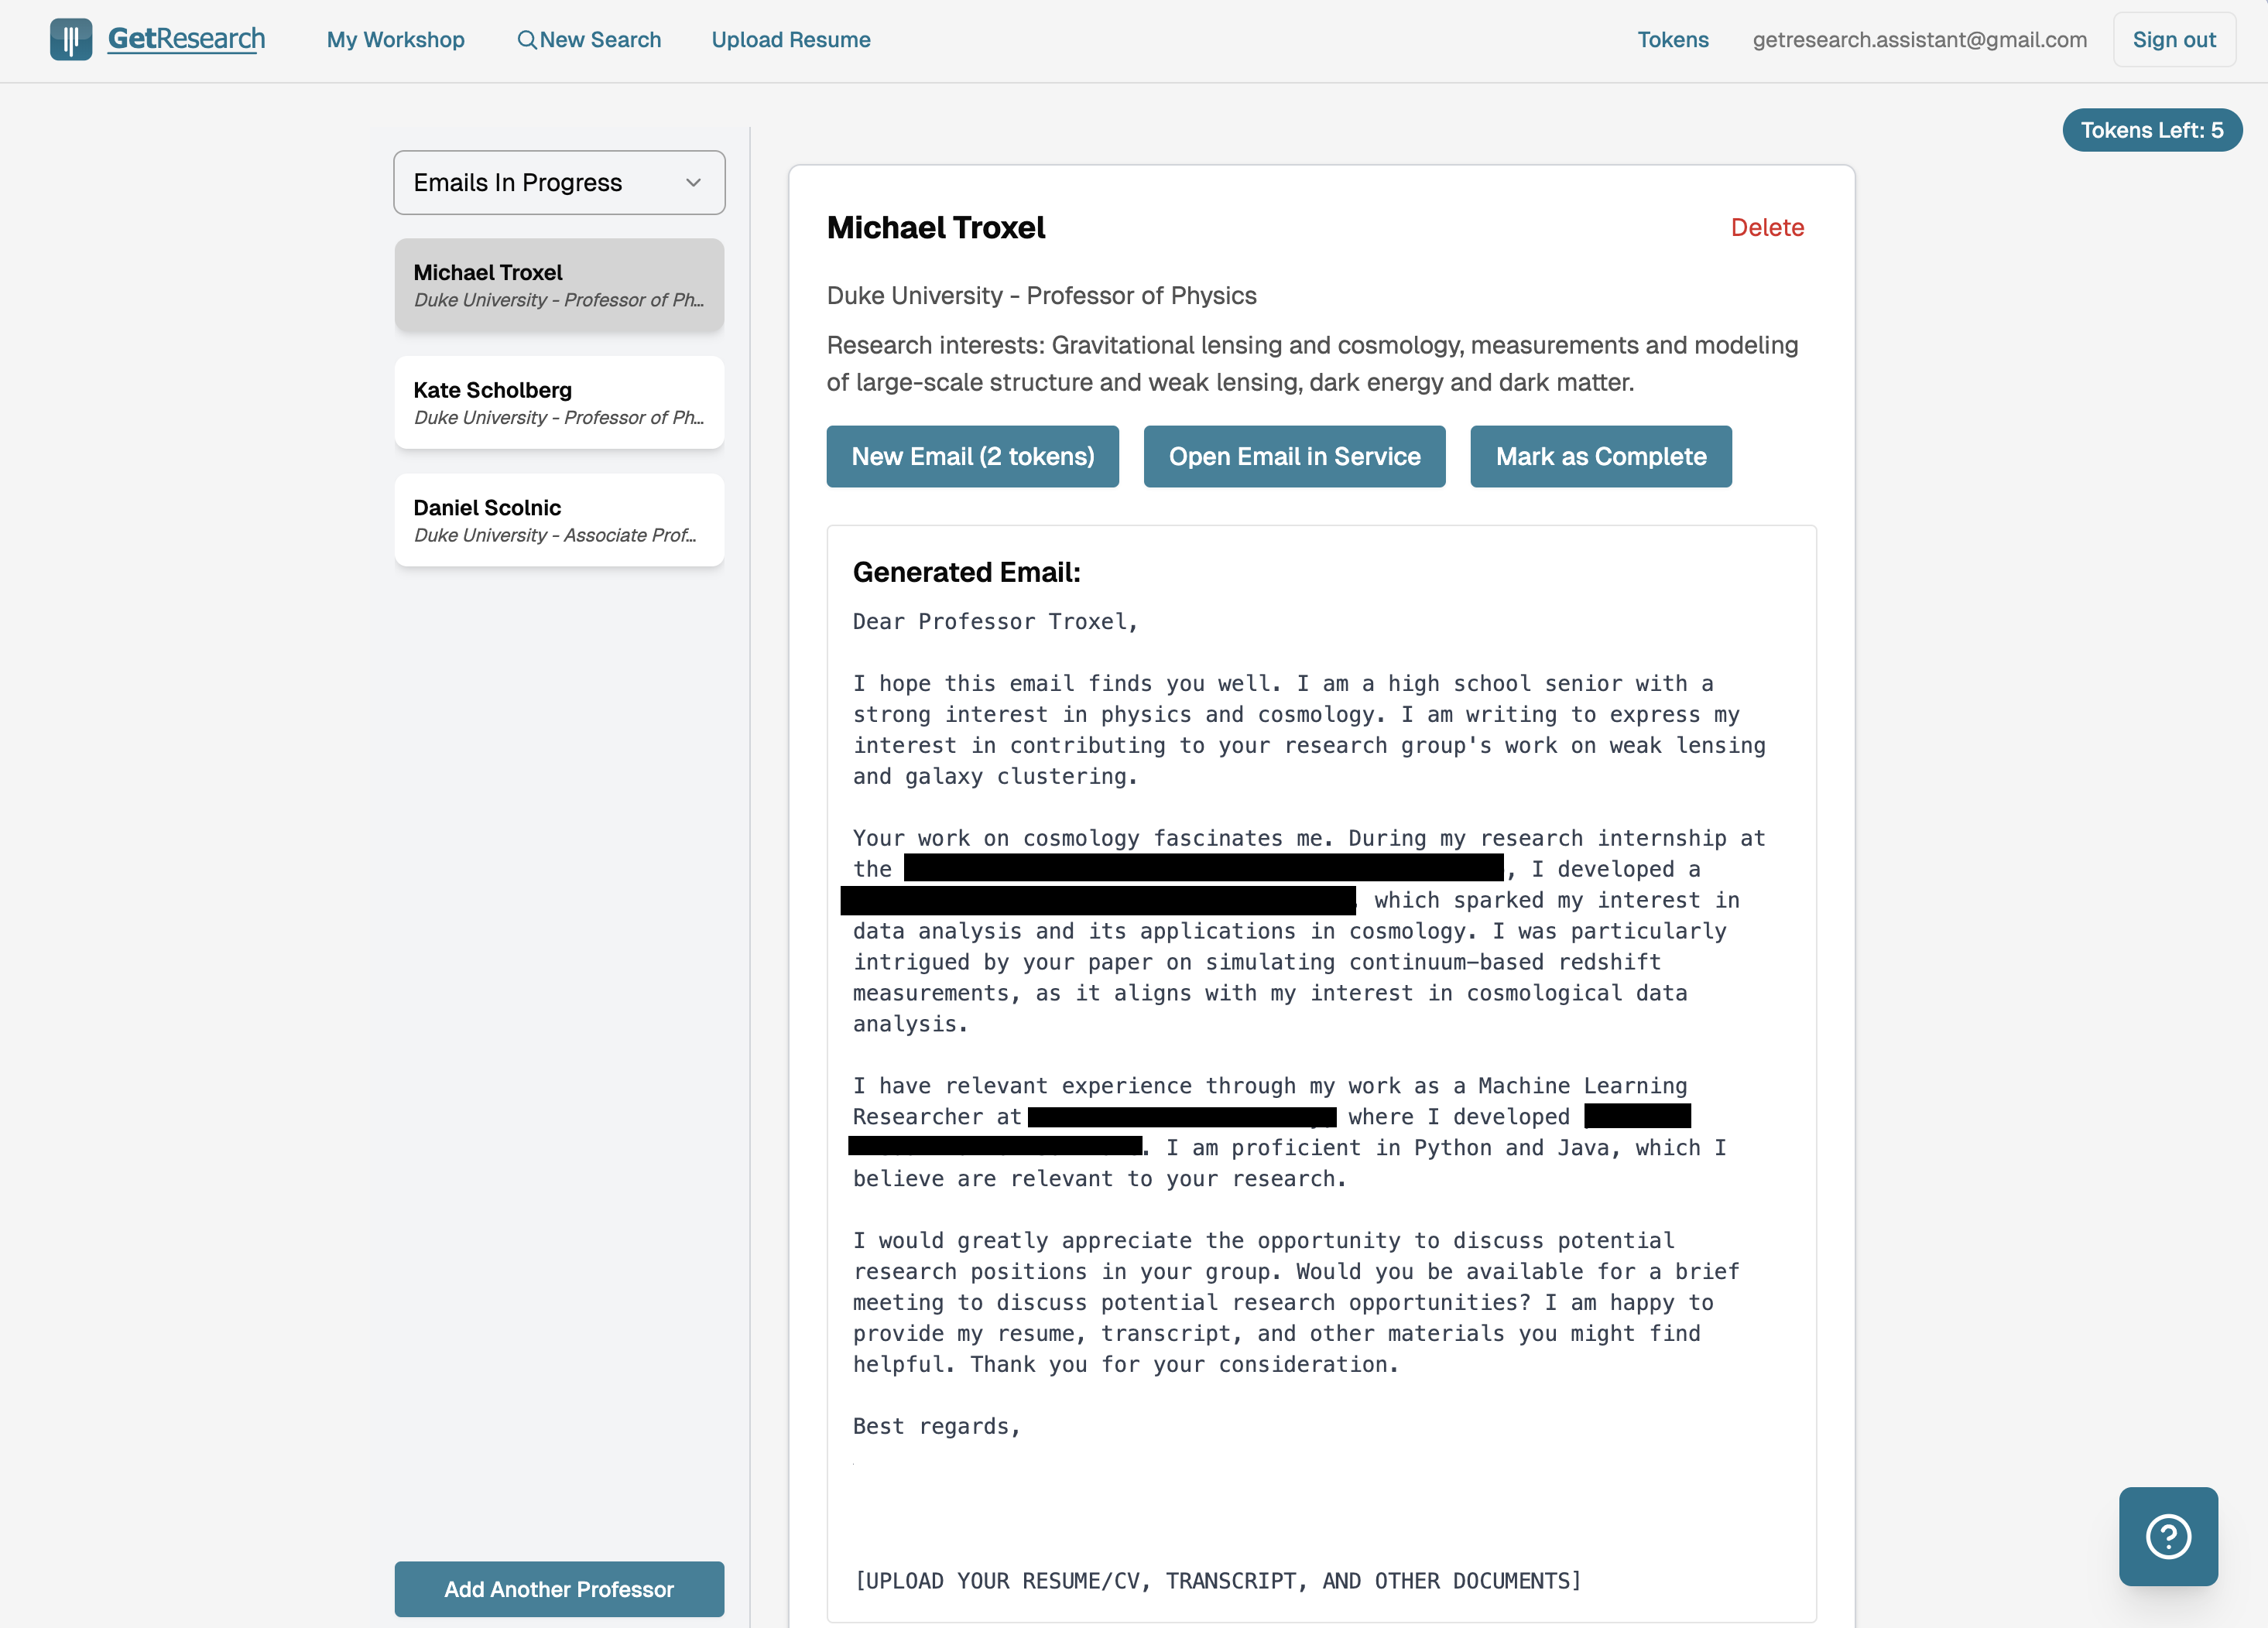Select the Kate Scholberg email card
The width and height of the screenshot is (2268, 1628).
click(x=558, y=403)
